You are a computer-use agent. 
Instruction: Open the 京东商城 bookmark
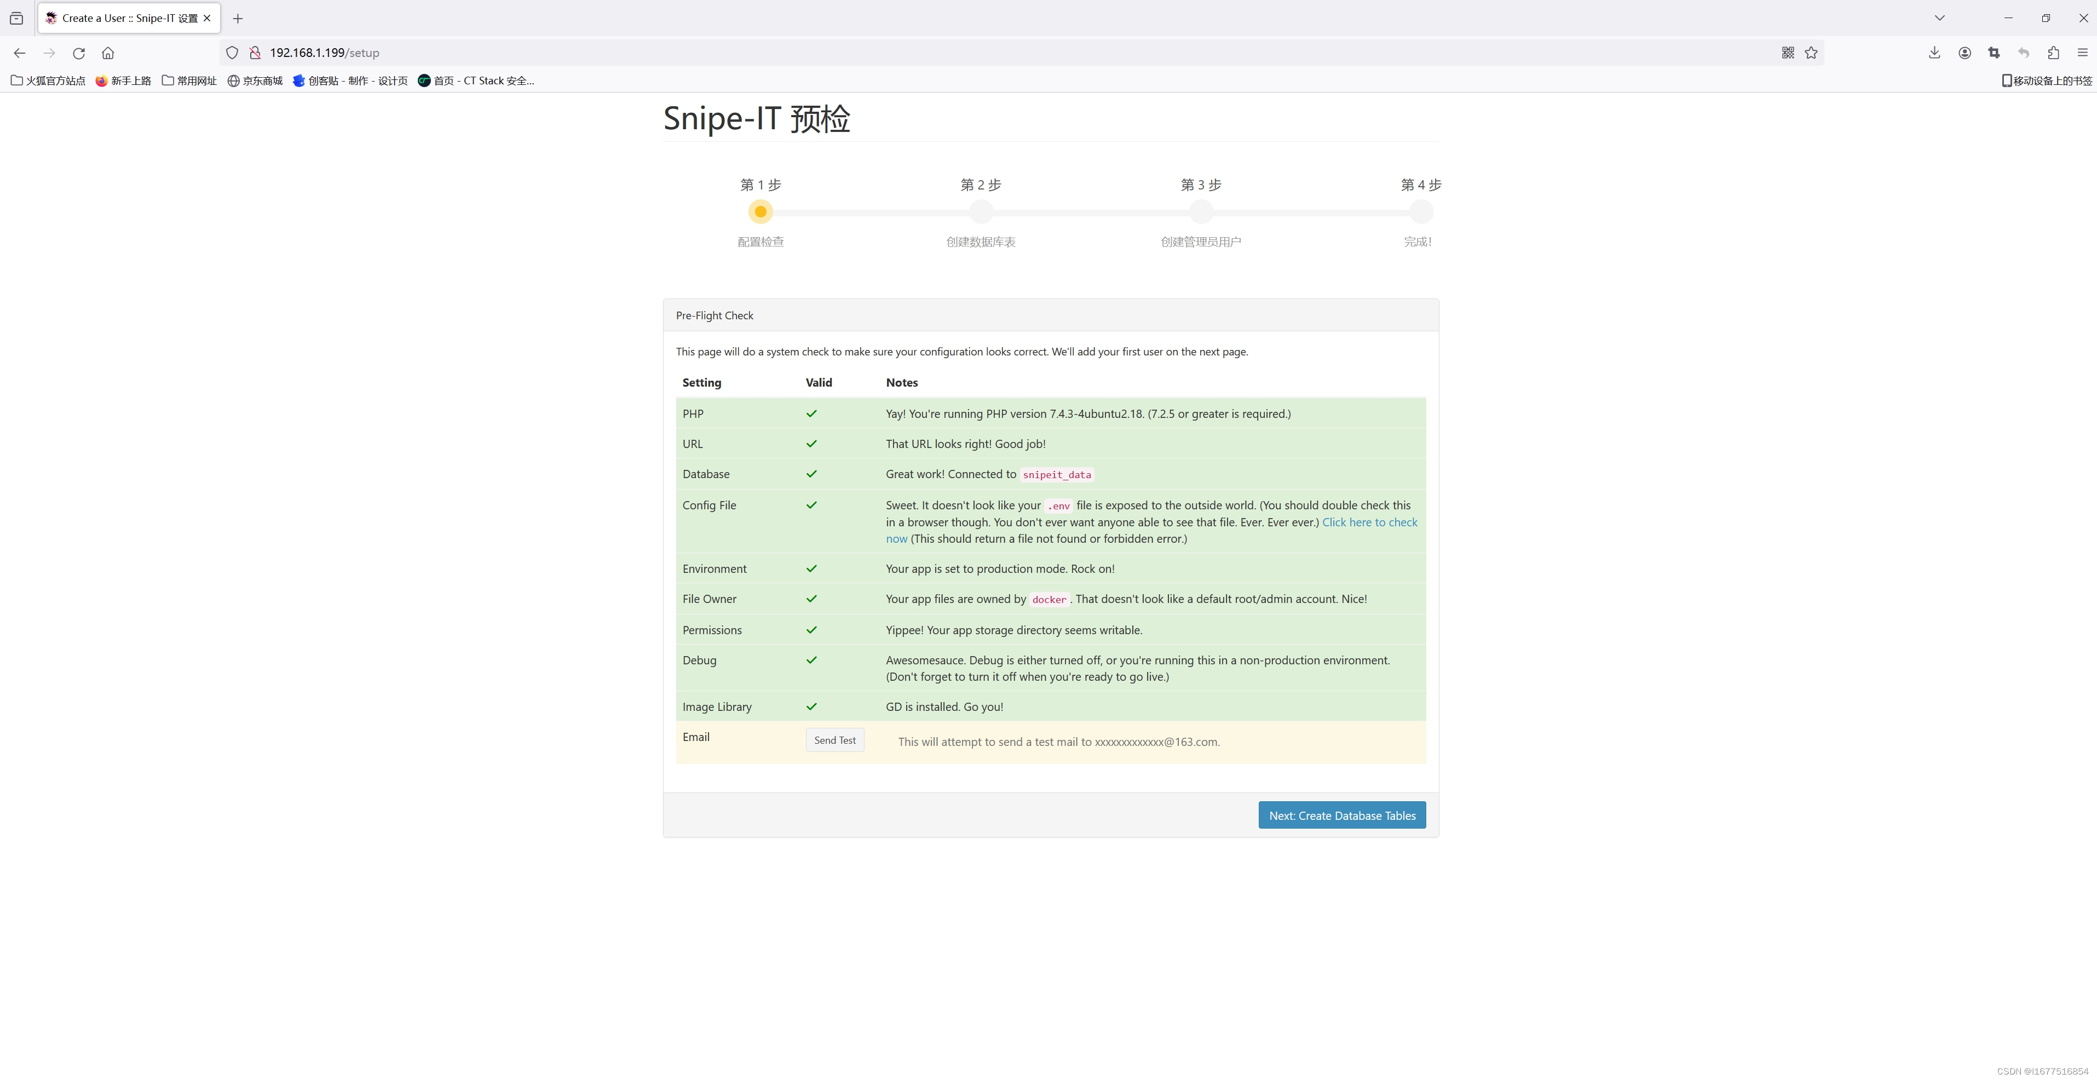[255, 81]
